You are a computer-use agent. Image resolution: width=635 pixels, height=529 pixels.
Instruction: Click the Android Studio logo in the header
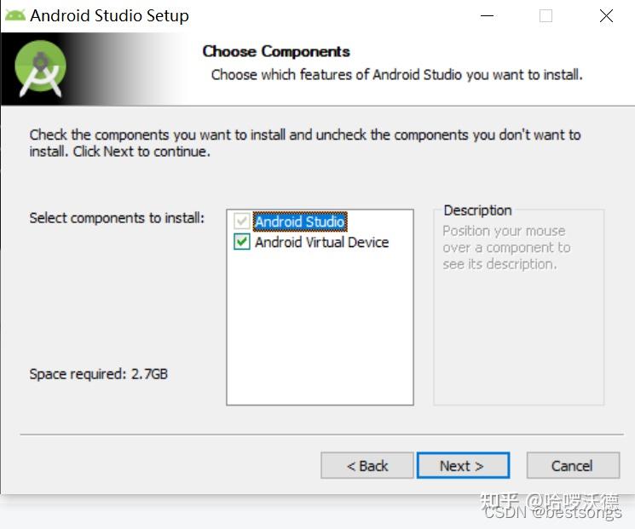click(x=40, y=69)
